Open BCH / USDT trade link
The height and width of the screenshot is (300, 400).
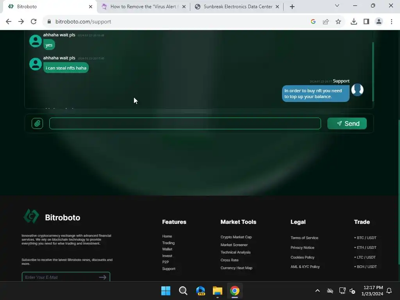click(x=366, y=266)
